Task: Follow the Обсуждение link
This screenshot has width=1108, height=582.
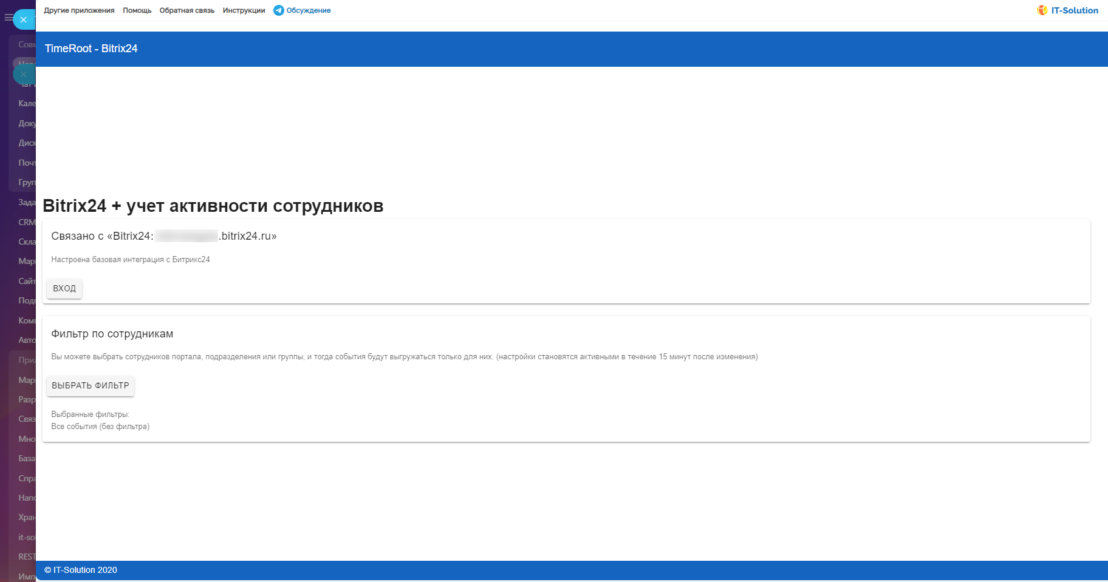Action: 309,10
